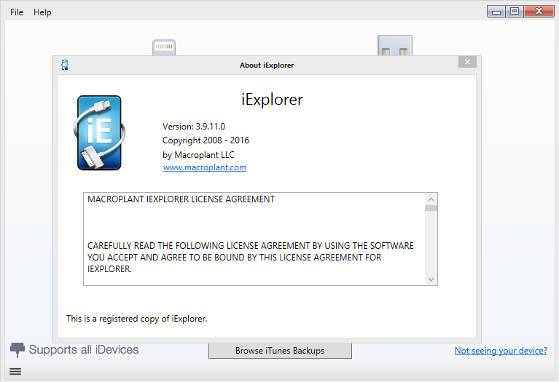
Task: Maximize the iExplorer main window
Action: click(x=514, y=12)
